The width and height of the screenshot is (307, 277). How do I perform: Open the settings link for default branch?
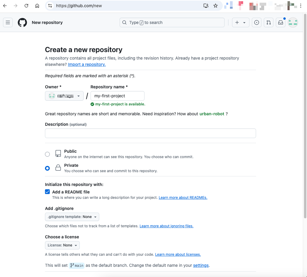(x=201, y=265)
